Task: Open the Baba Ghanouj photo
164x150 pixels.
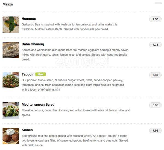Action: click(11, 50)
